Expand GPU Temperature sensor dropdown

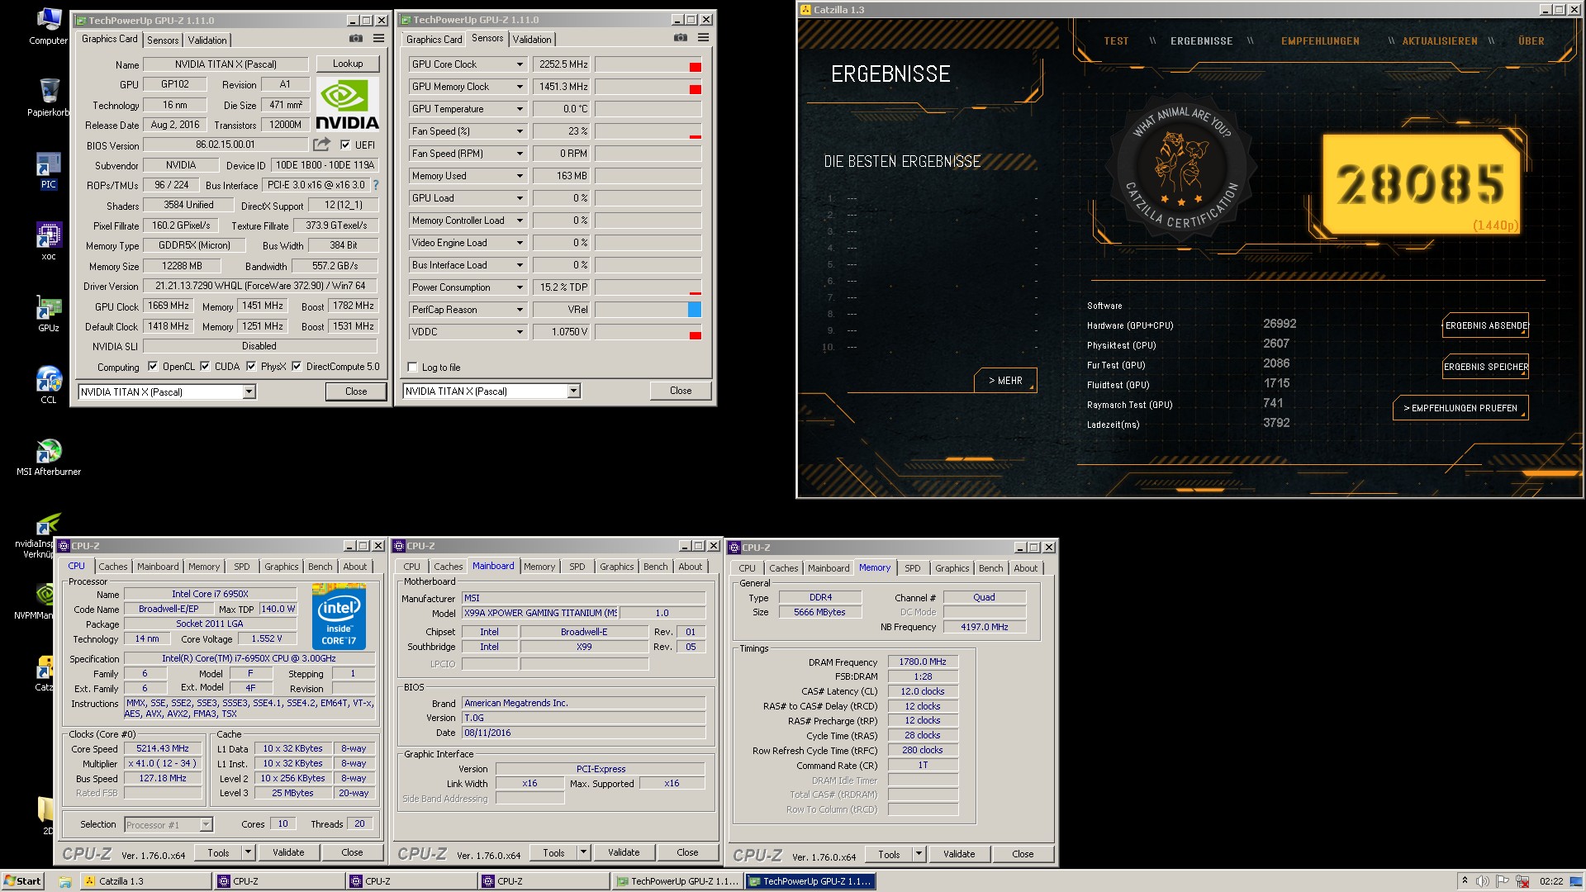point(520,109)
